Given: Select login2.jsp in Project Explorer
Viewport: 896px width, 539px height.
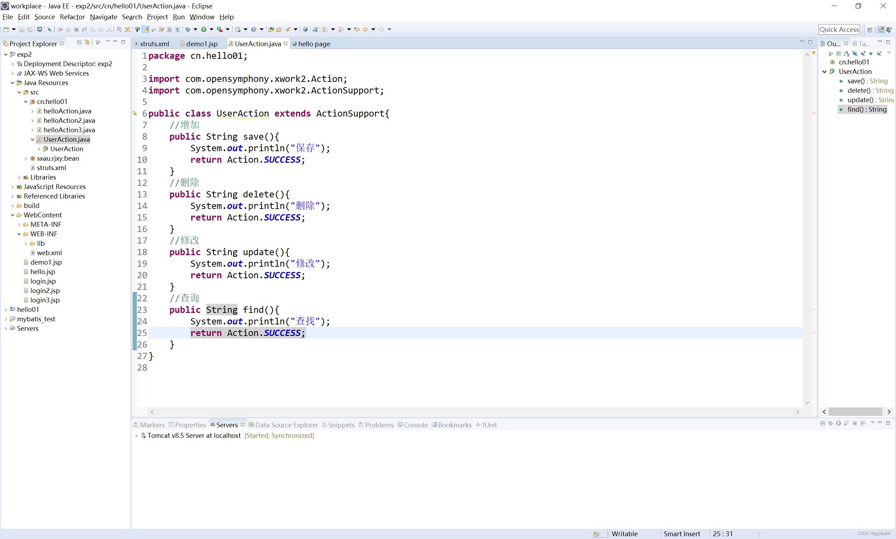Looking at the screenshot, I should pyautogui.click(x=45, y=290).
